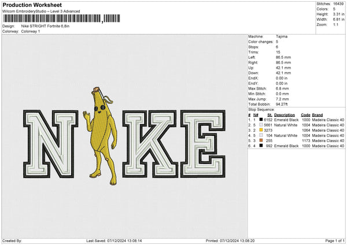347x245 pixels.
Task: Click thread code '1173' in row 5
Action: 306,140
